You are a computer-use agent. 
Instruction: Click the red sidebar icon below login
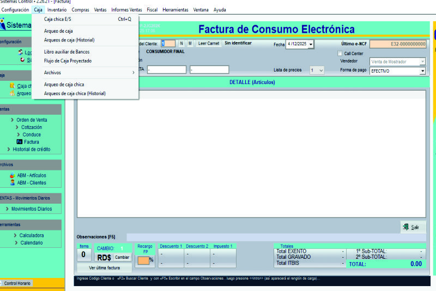21,60
